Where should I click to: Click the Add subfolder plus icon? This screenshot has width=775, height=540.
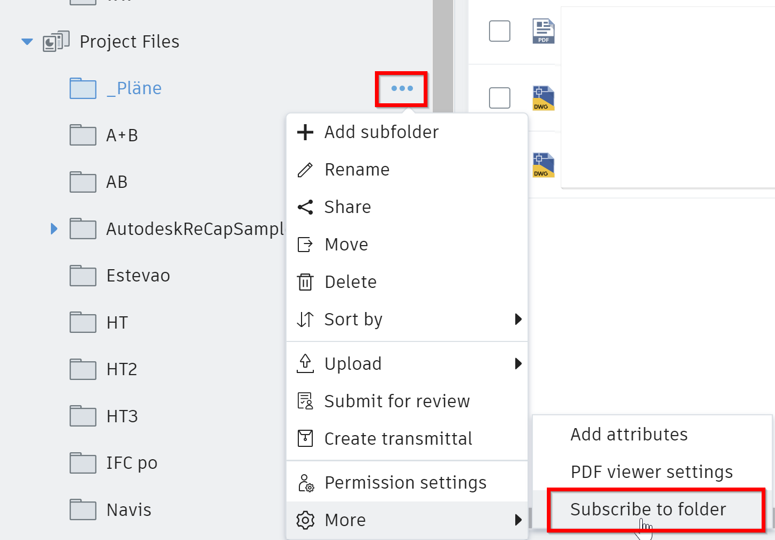point(305,132)
